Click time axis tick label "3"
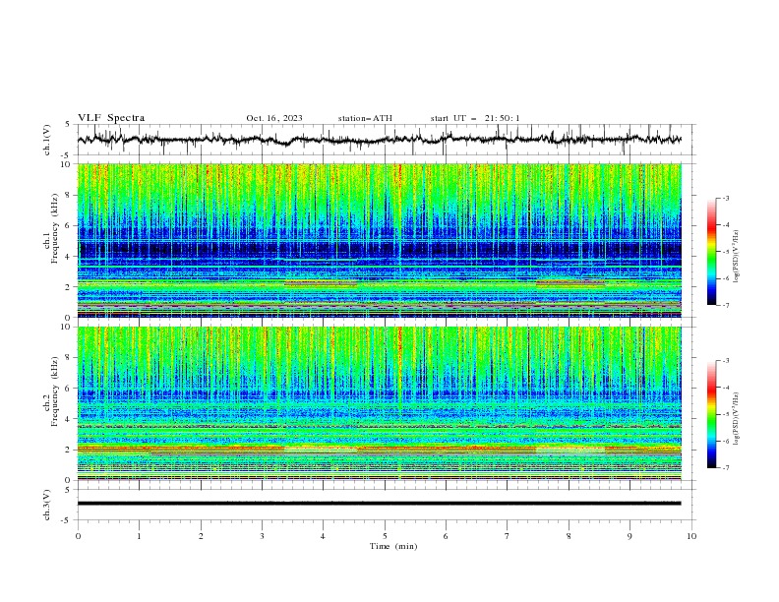The image size is (779, 602). point(262,536)
